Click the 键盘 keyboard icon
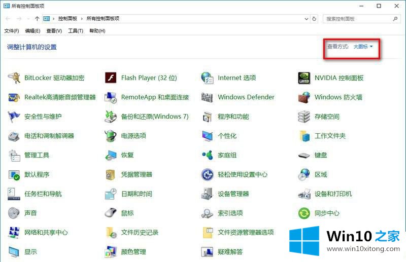The height and width of the screenshot is (262, 406). 304,156
